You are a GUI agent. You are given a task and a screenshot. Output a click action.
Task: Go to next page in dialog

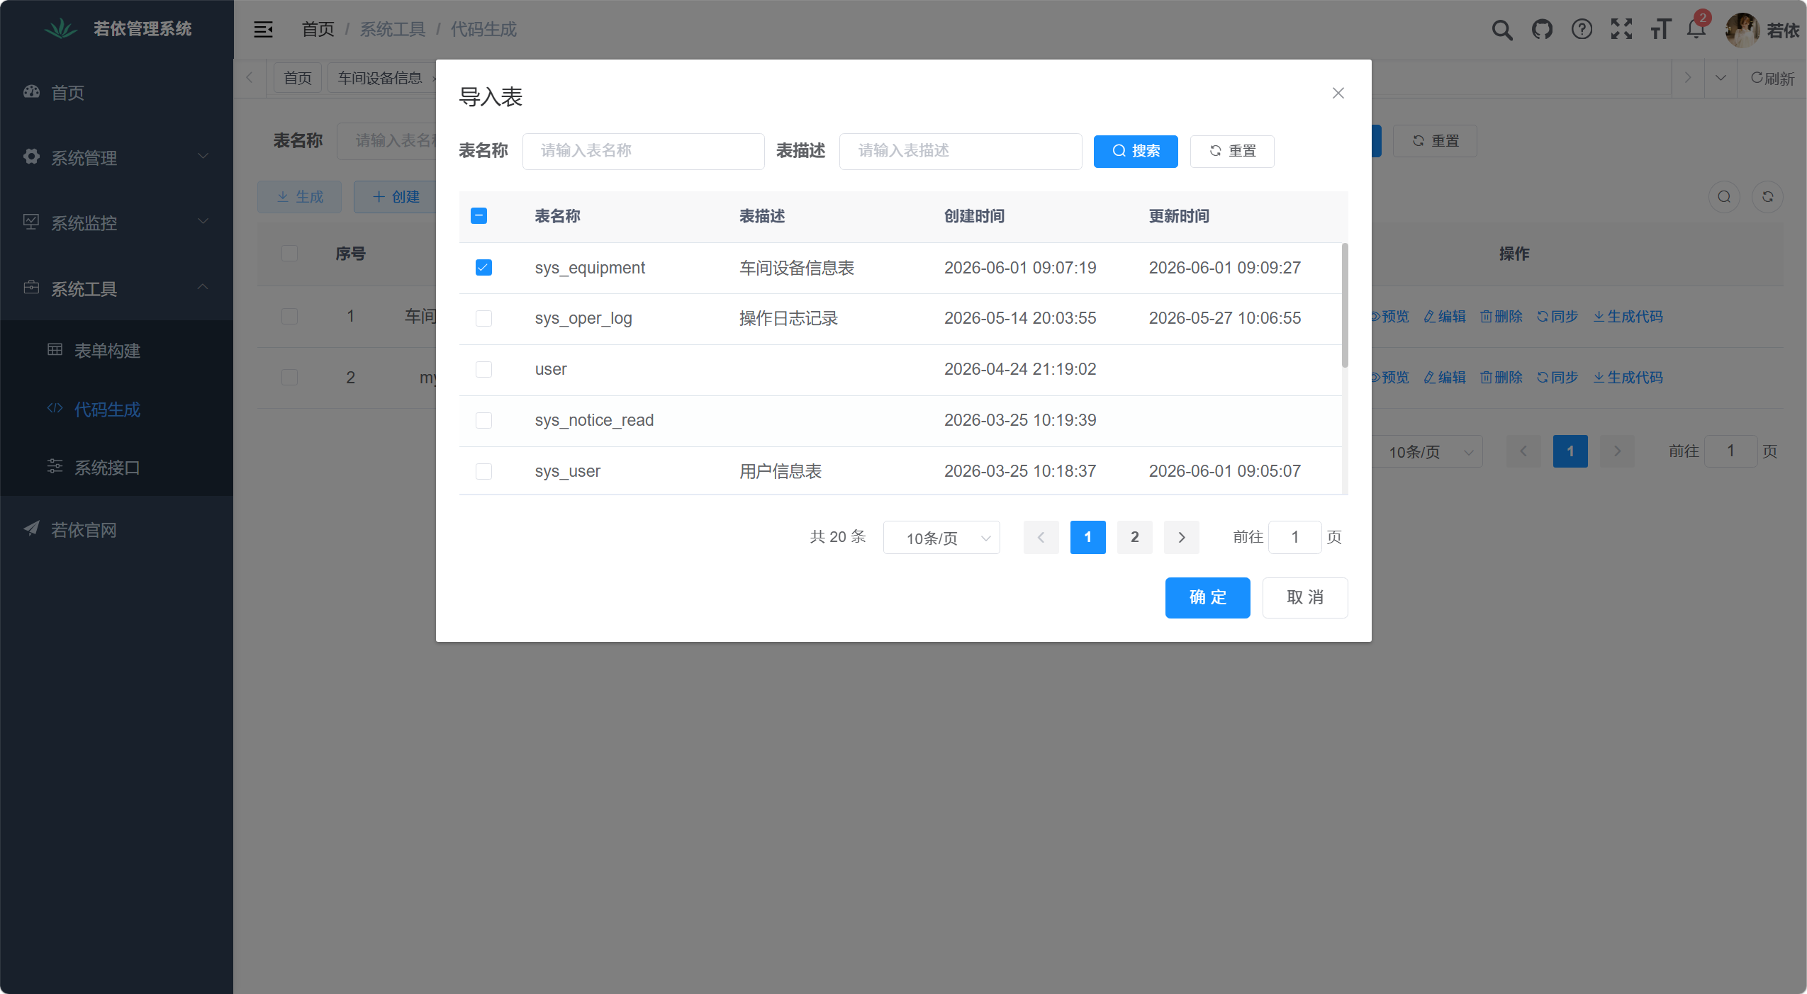tap(1182, 538)
